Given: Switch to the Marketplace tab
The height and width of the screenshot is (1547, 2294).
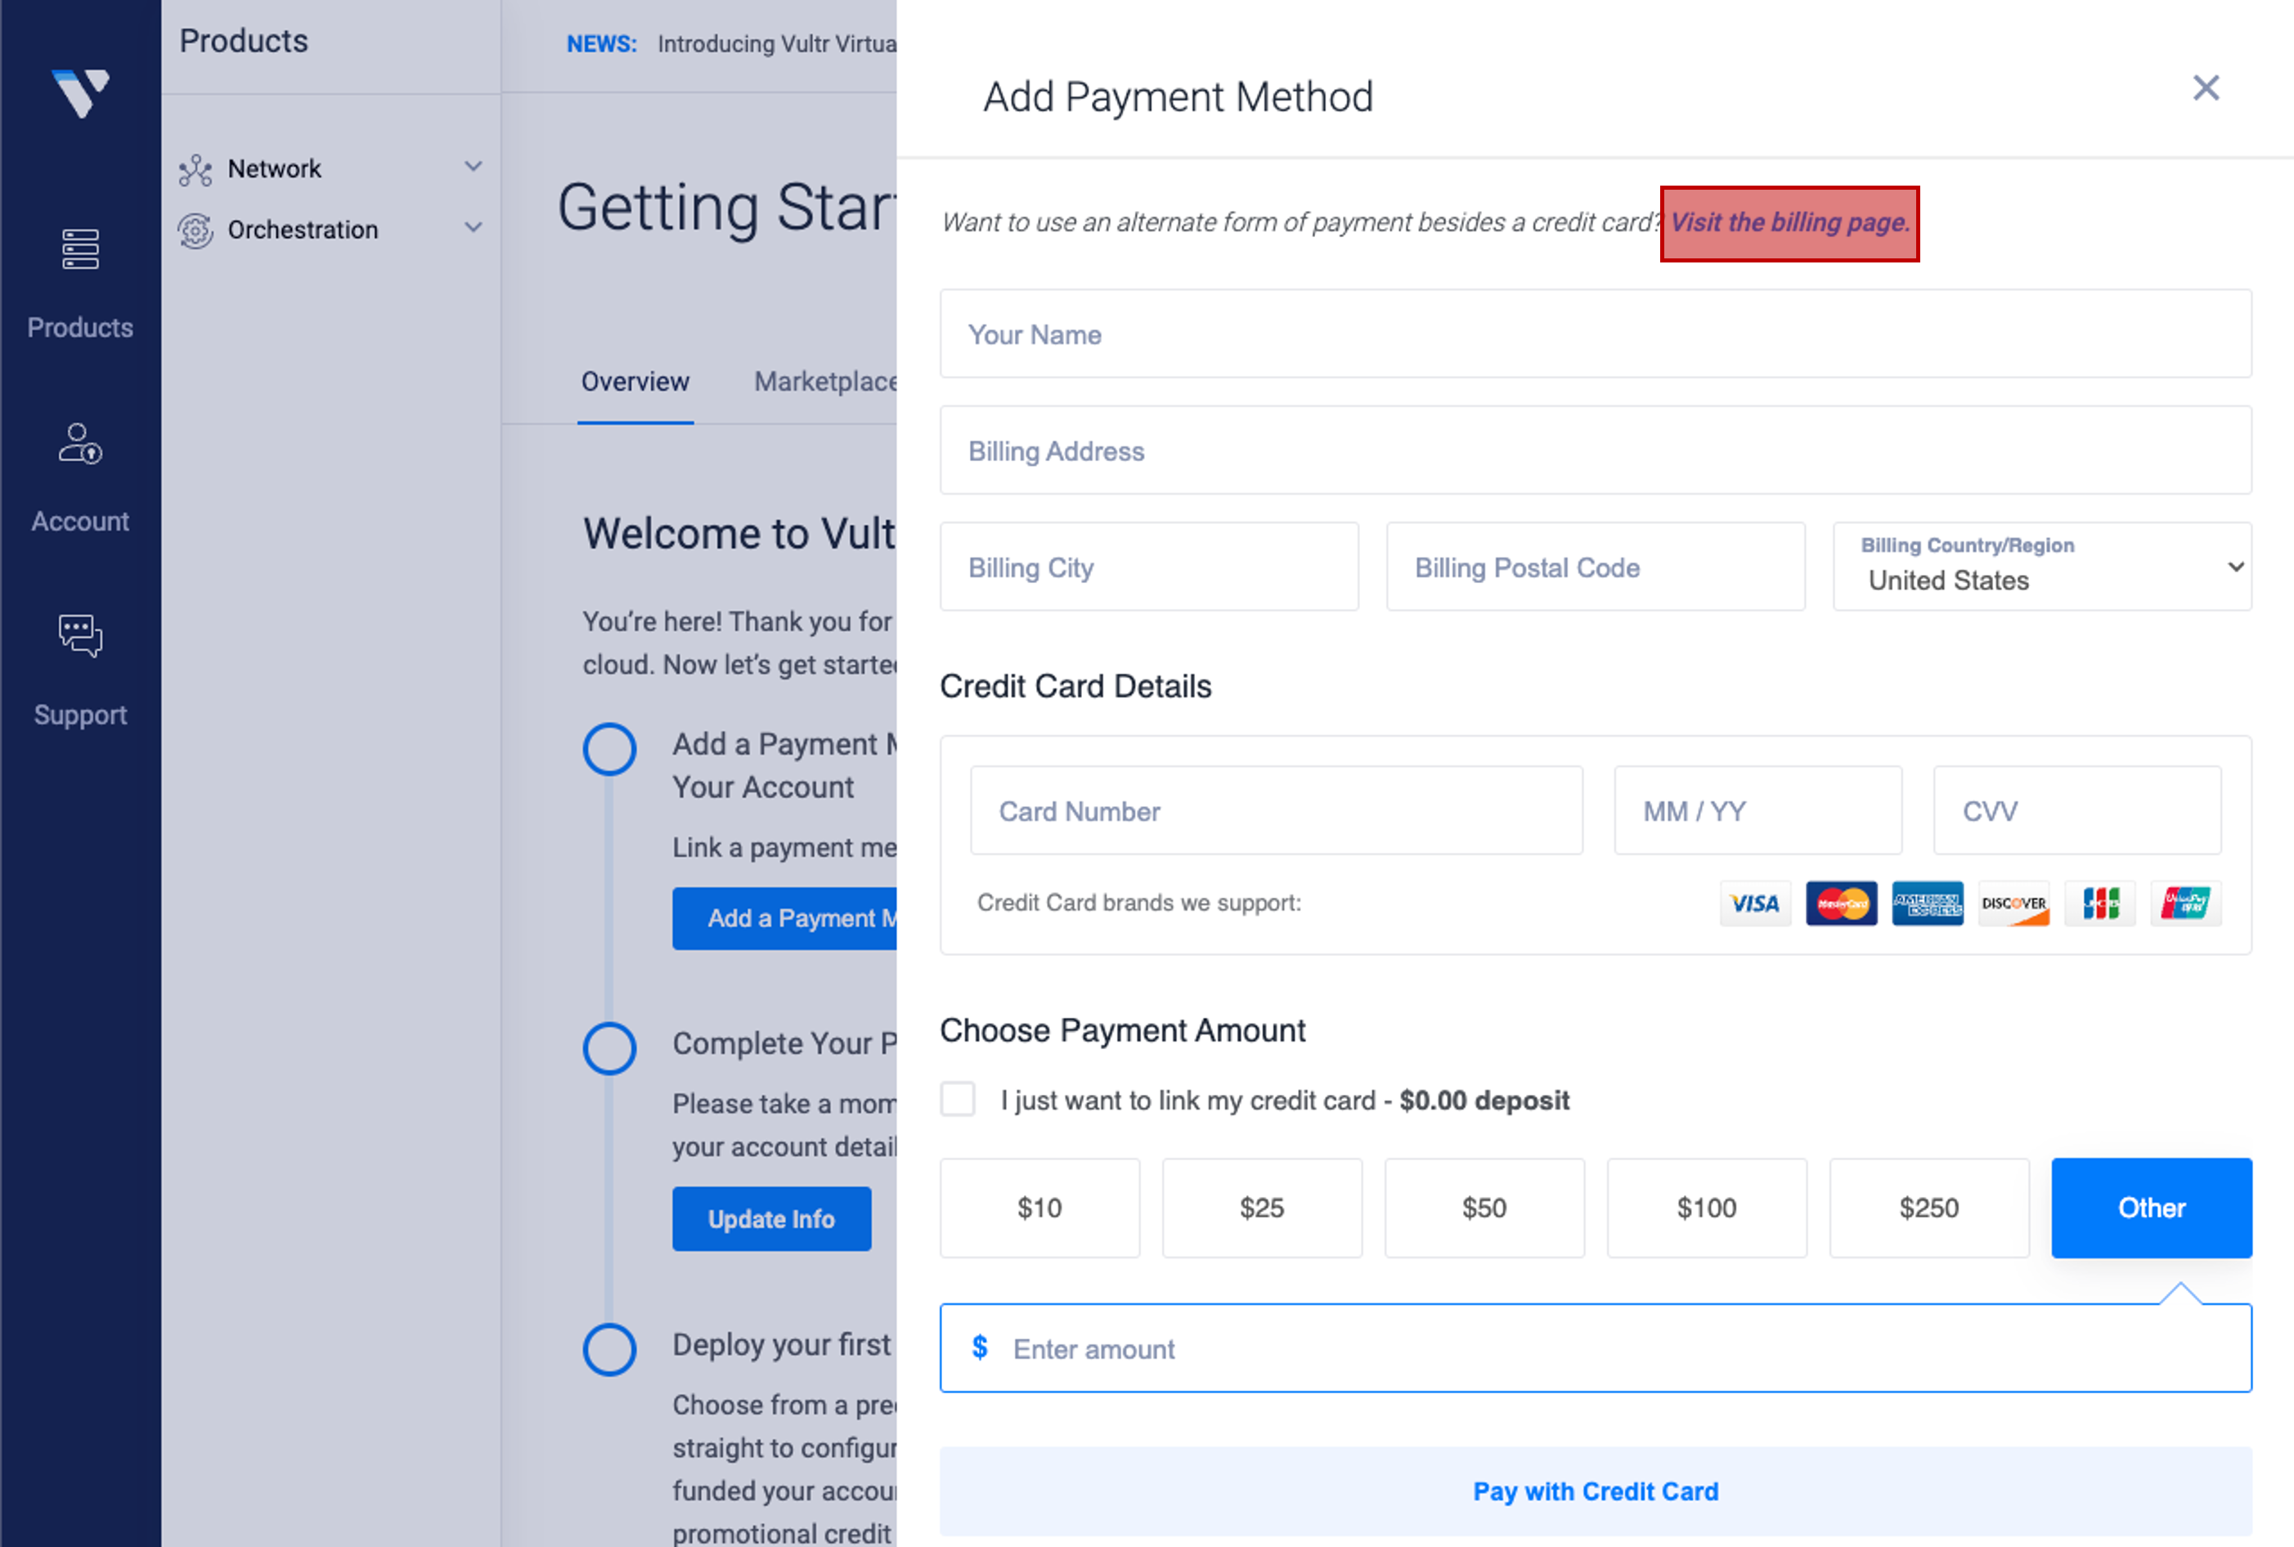Looking at the screenshot, I should [x=825, y=382].
